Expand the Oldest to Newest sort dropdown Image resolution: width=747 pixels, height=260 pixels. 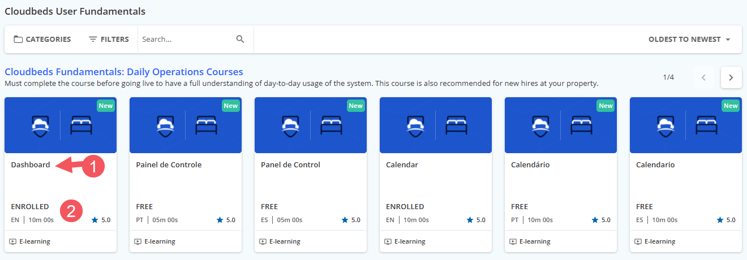pos(689,40)
